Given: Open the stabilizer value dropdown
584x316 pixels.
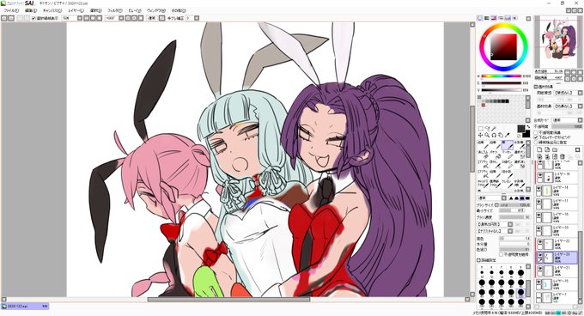Looking at the screenshot, I should pos(197,18).
